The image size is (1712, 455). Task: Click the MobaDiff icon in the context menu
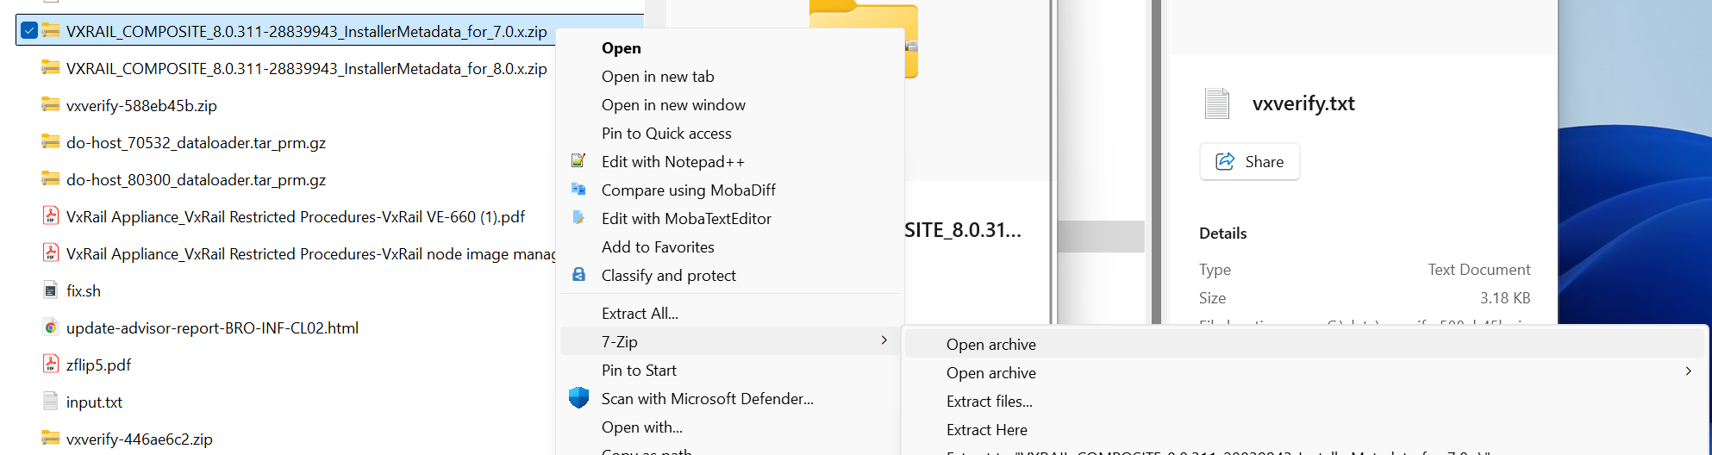578,190
